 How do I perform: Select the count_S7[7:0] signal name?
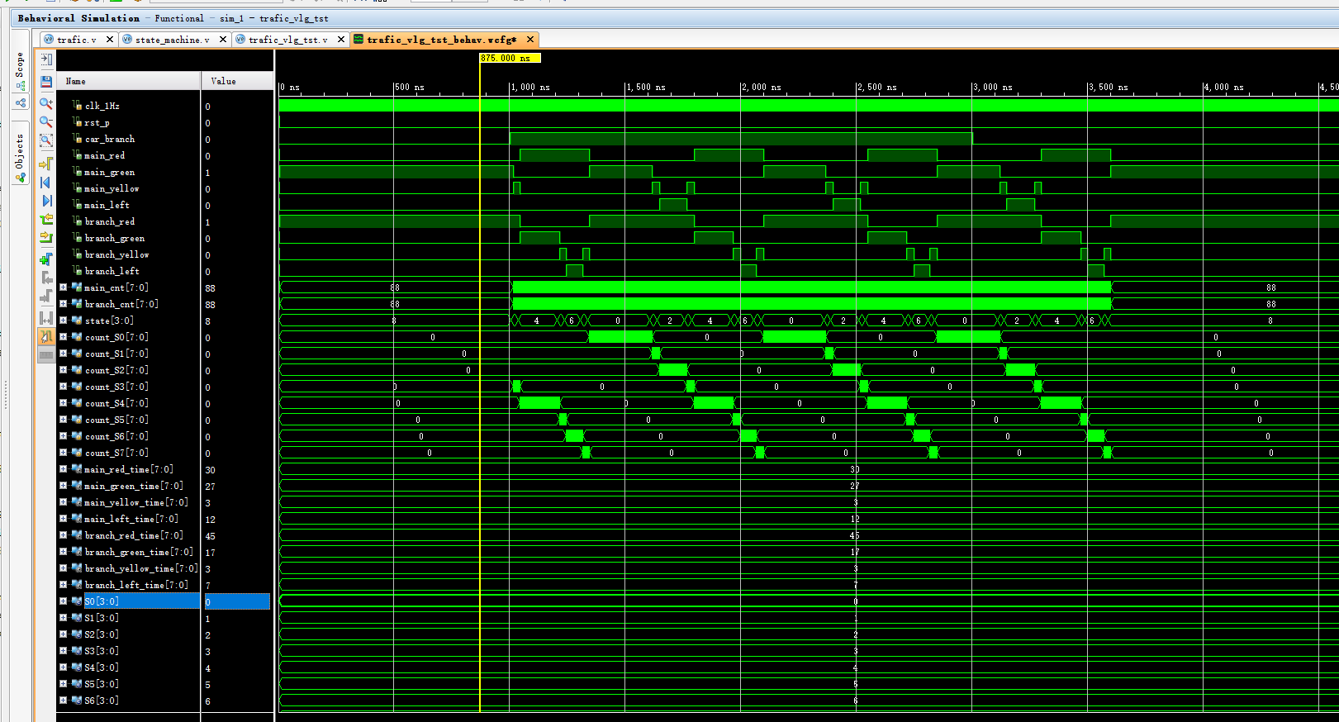(116, 453)
